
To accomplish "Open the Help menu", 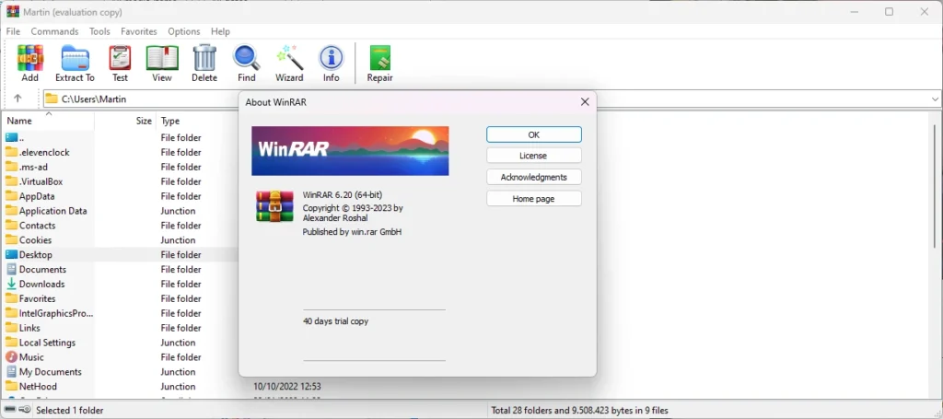I will [220, 31].
